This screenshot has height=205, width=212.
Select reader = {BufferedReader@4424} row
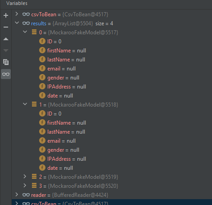[112, 195]
